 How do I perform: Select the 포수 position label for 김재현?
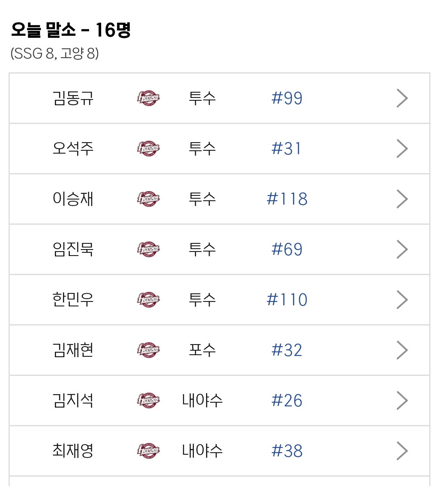(x=202, y=350)
